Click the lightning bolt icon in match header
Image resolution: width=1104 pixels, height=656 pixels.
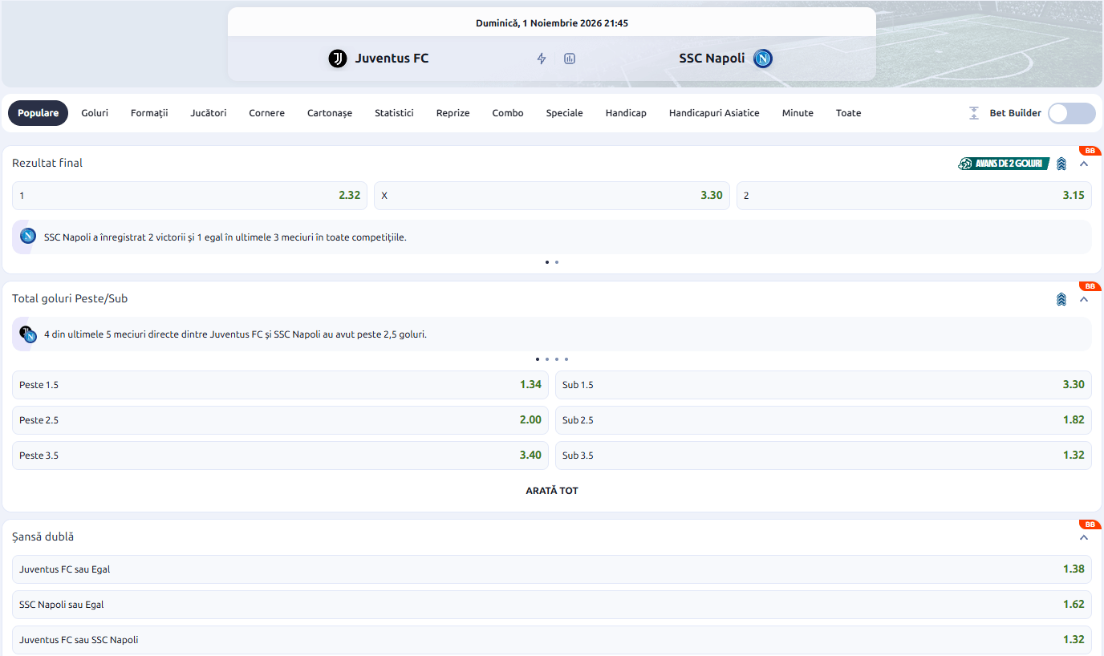coord(542,59)
